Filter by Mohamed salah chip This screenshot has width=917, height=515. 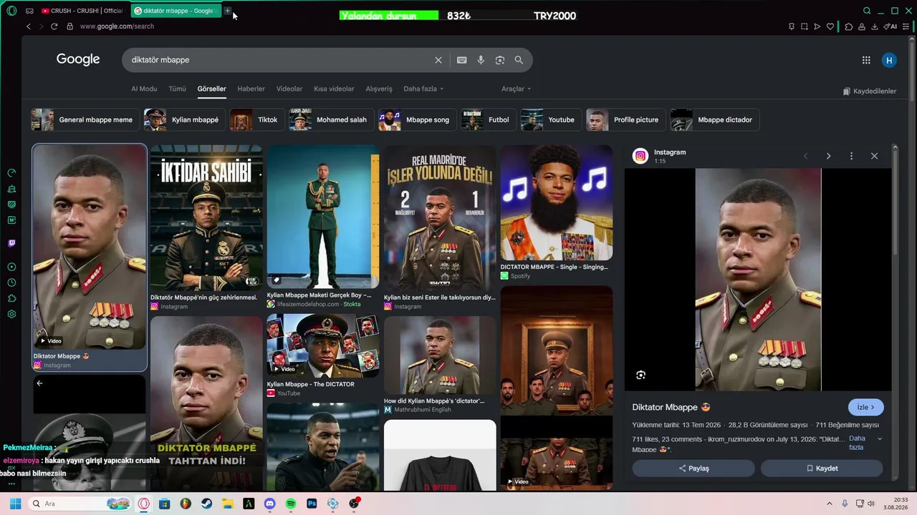pyautogui.click(x=330, y=120)
